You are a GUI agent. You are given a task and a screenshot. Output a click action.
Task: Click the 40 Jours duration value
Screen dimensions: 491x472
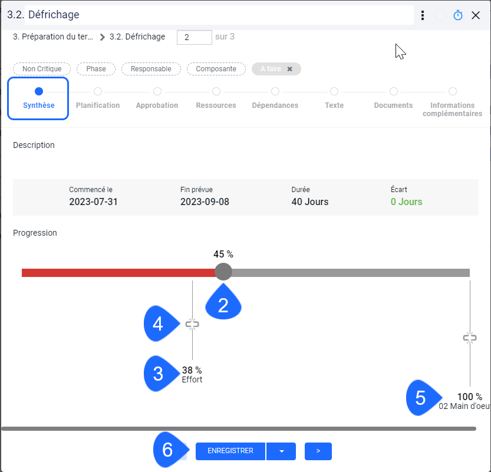[310, 202]
